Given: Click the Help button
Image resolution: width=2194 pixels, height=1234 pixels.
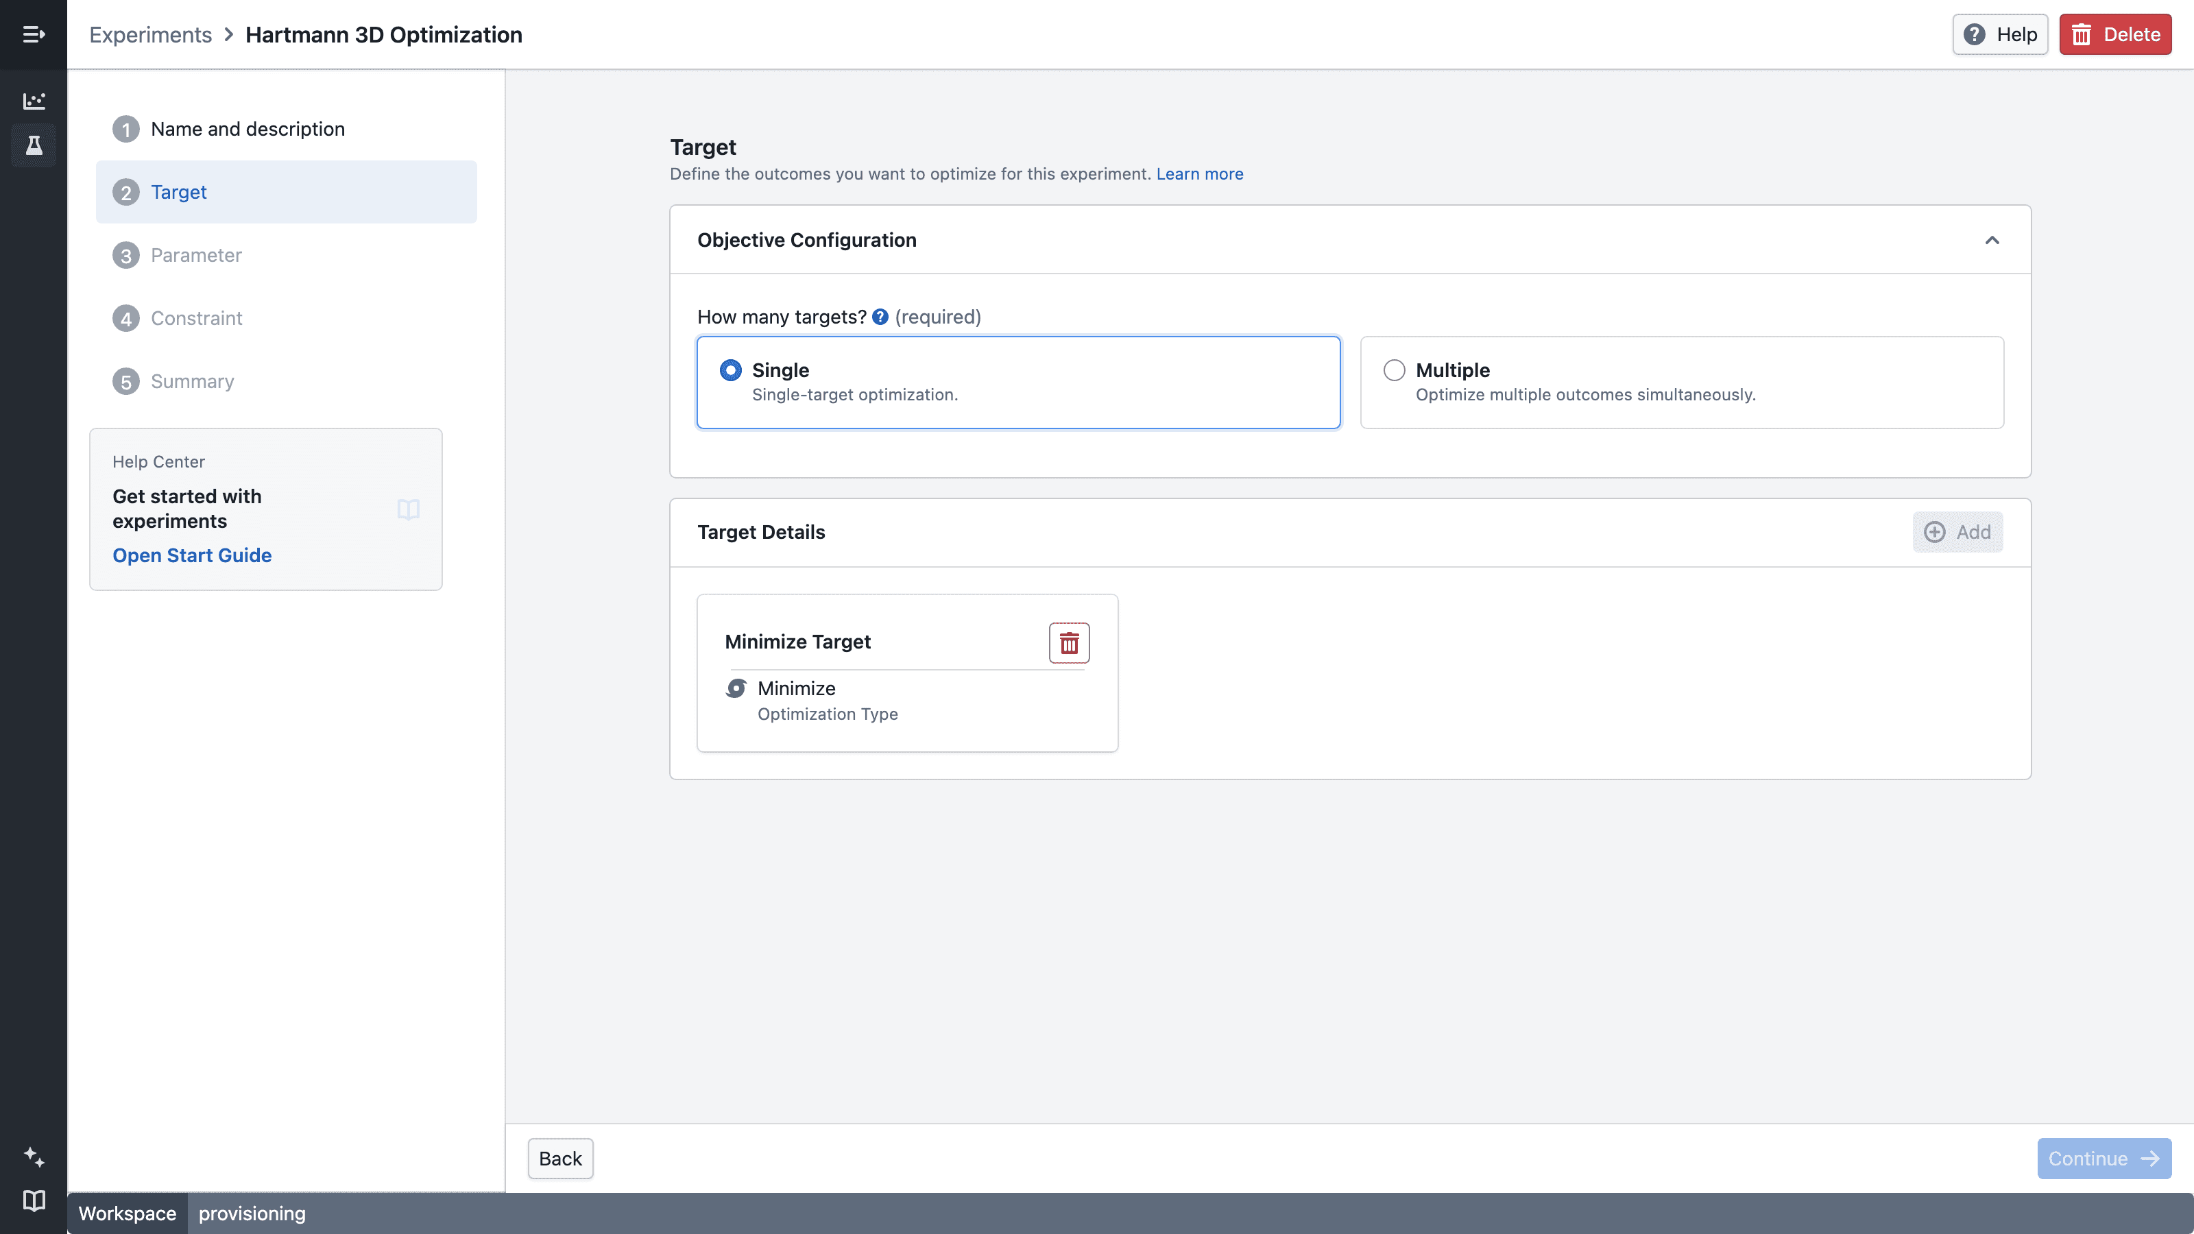Looking at the screenshot, I should [x=2000, y=35].
